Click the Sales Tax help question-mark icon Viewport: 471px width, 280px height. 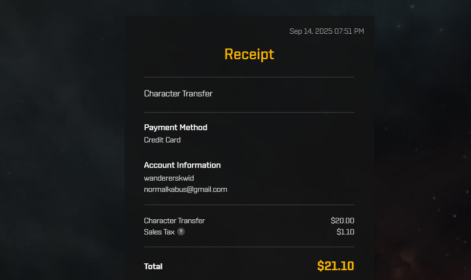pos(181,232)
